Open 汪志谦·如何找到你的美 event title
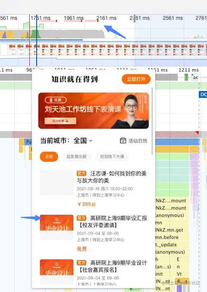The width and height of the screenshot is (207, 292). (x=112, y=177)
